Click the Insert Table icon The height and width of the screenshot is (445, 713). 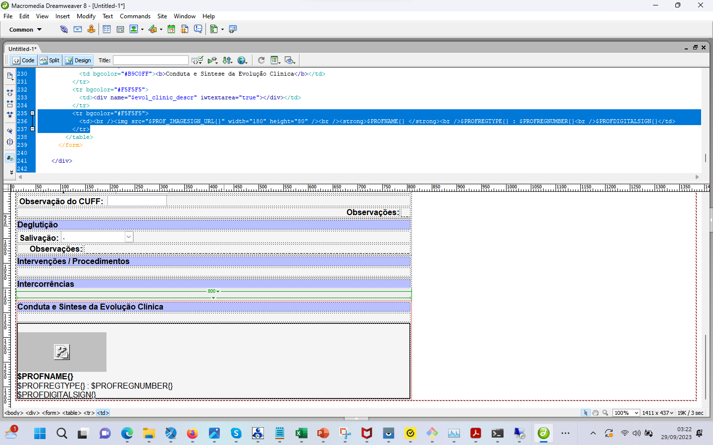pos(106,29)
